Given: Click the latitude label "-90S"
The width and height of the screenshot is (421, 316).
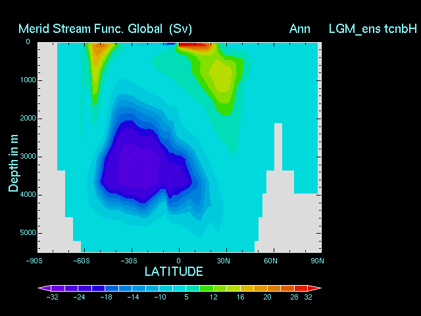Looking at the screenshot, I should coord(34,261).
